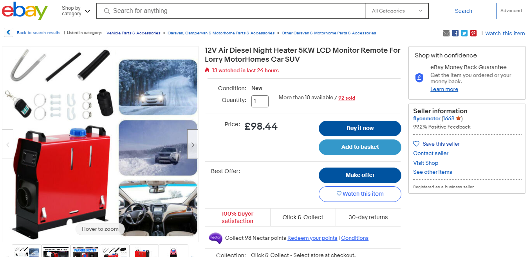Share listing on Pinterest icon
This screenshot has width=529, height=257.
pyautogui.click(x=473, y=33)
